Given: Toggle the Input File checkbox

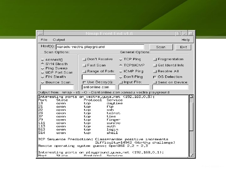Looking at the screenshot, I should (x=121, y=82).
